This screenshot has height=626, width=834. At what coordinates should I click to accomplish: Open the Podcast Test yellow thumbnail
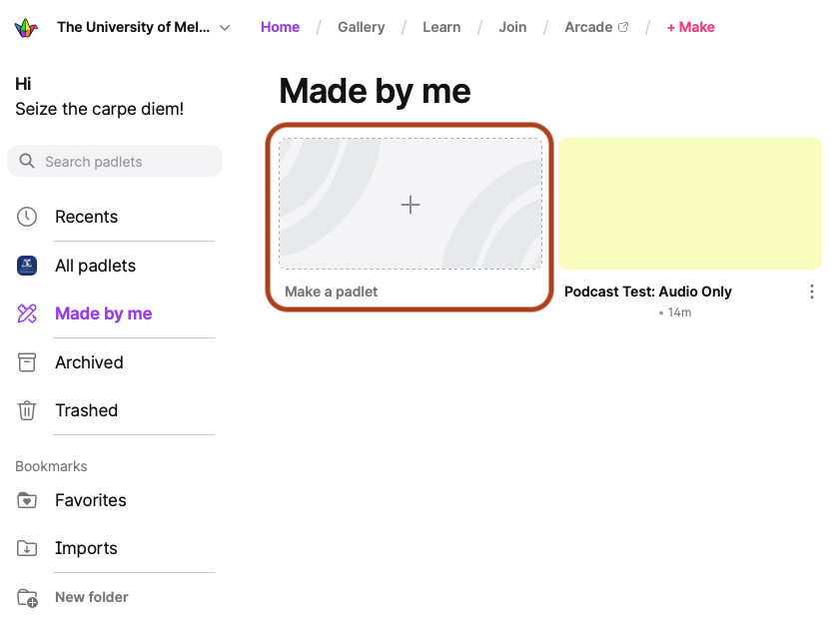(690, 204)
